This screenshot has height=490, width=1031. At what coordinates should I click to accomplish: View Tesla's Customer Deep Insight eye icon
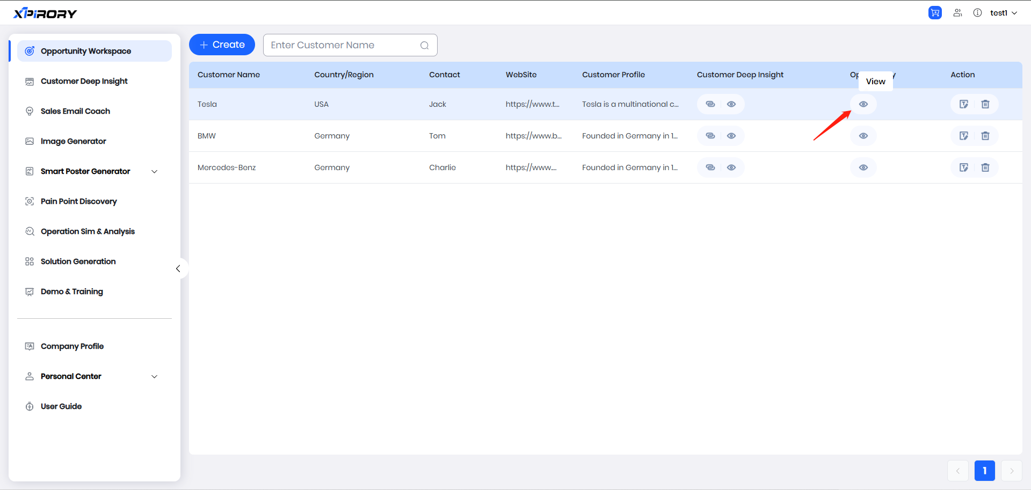[731, 104]
